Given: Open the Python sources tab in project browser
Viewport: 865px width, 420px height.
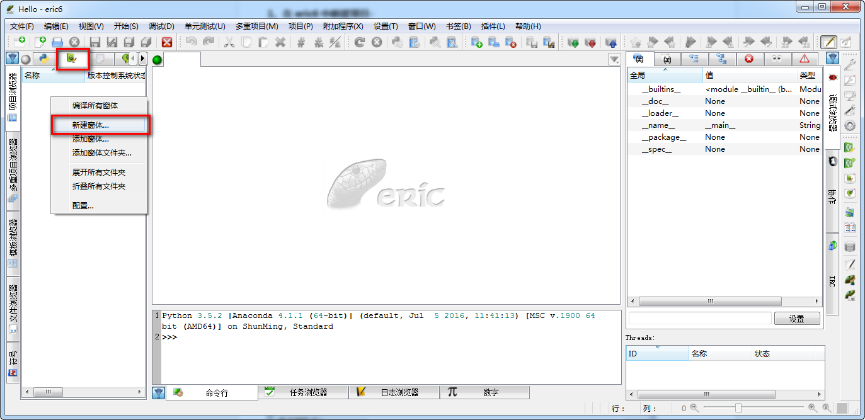Looking at the screenshot, I should point(43,59).
